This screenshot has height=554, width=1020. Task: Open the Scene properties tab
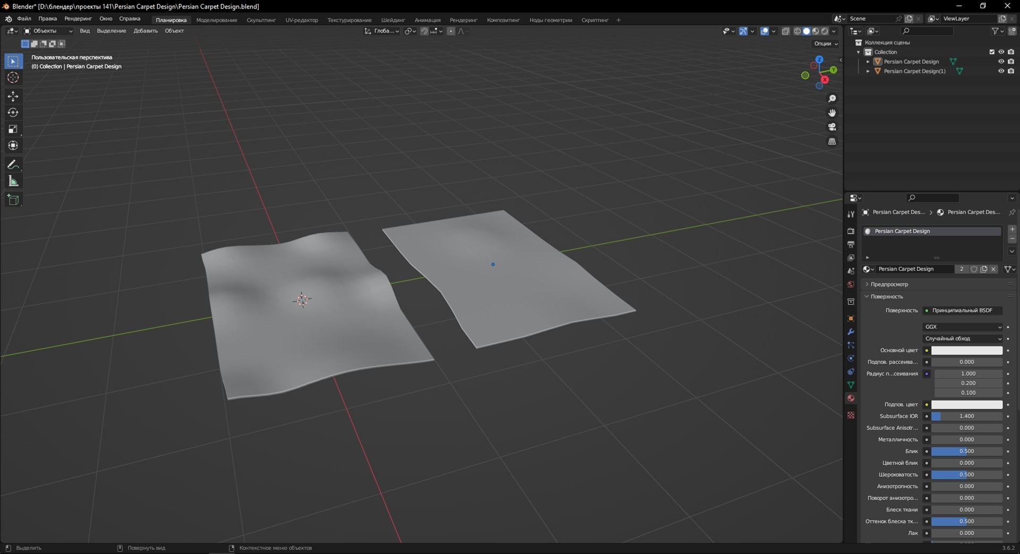[851, 271]
